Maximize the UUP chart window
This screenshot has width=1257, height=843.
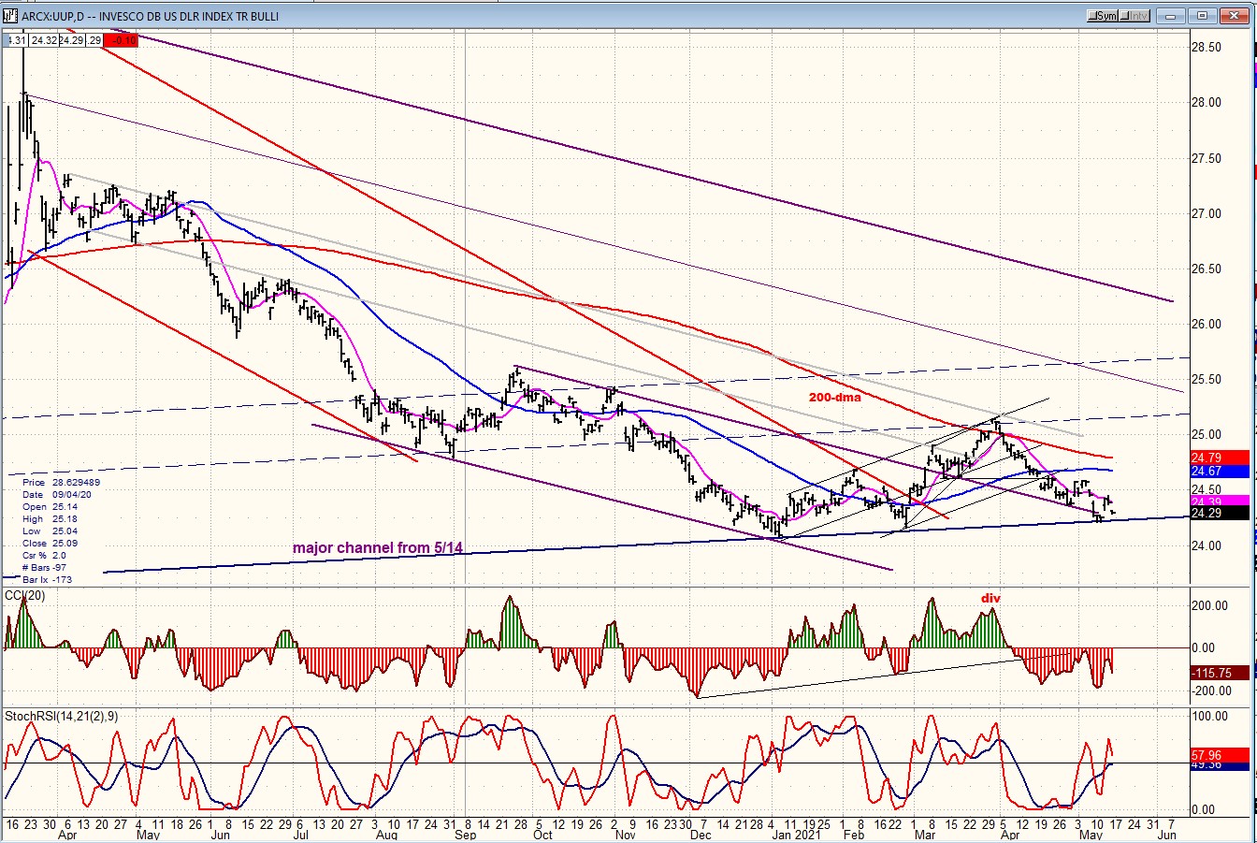coord(1203,15)
